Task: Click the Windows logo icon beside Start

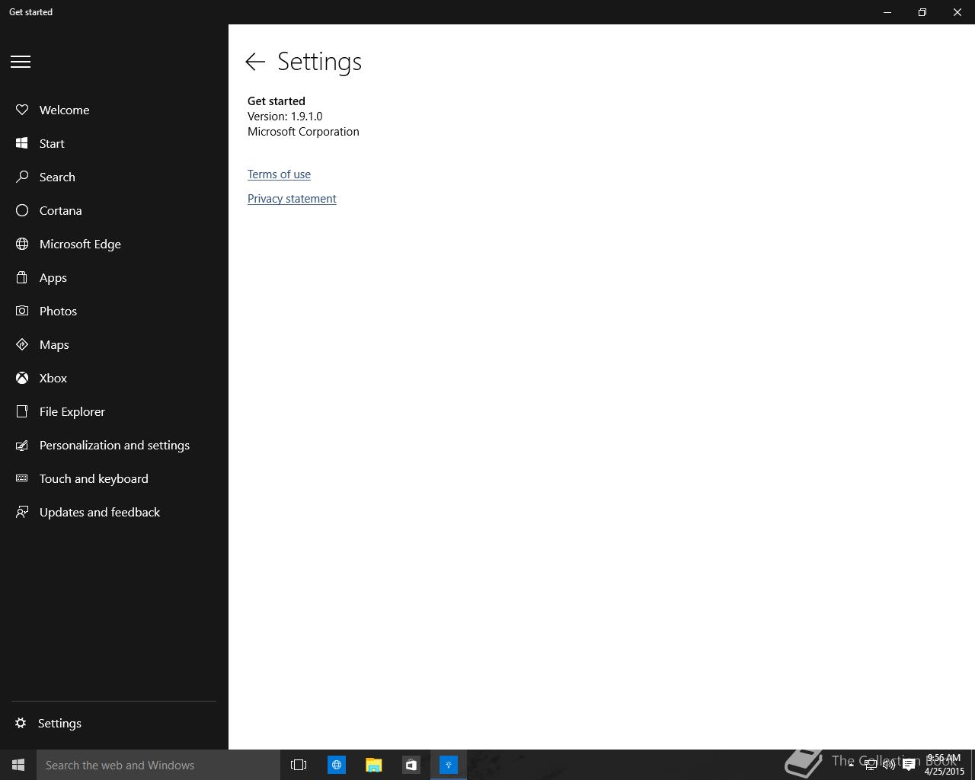Action: (x=22, y=143)
